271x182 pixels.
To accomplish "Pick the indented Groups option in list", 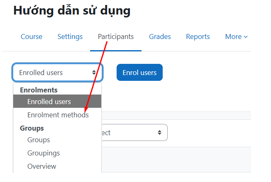I will tap(39, 140).
